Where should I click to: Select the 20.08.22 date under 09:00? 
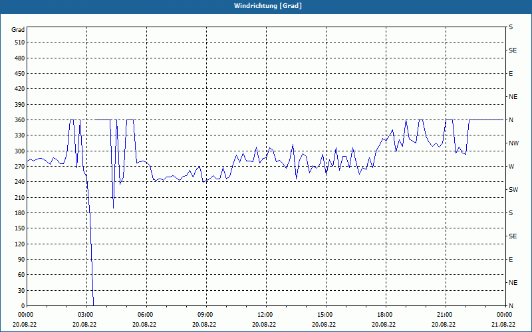click(x=204, y=324)
